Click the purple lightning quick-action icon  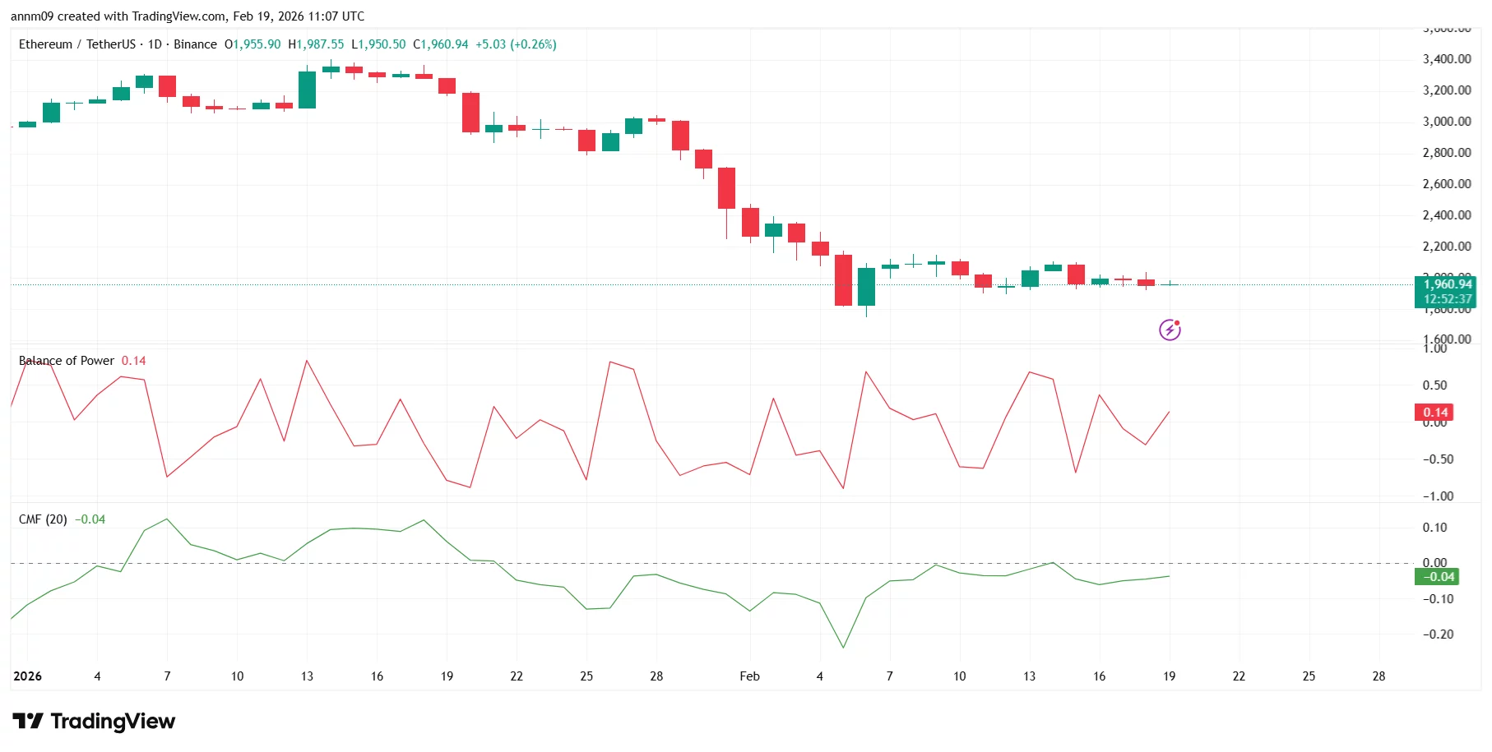coord(1170,329)
